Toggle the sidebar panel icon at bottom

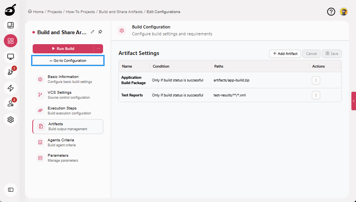[x=10, y=190]
